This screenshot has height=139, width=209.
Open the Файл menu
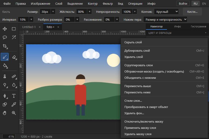pos(7,4)
